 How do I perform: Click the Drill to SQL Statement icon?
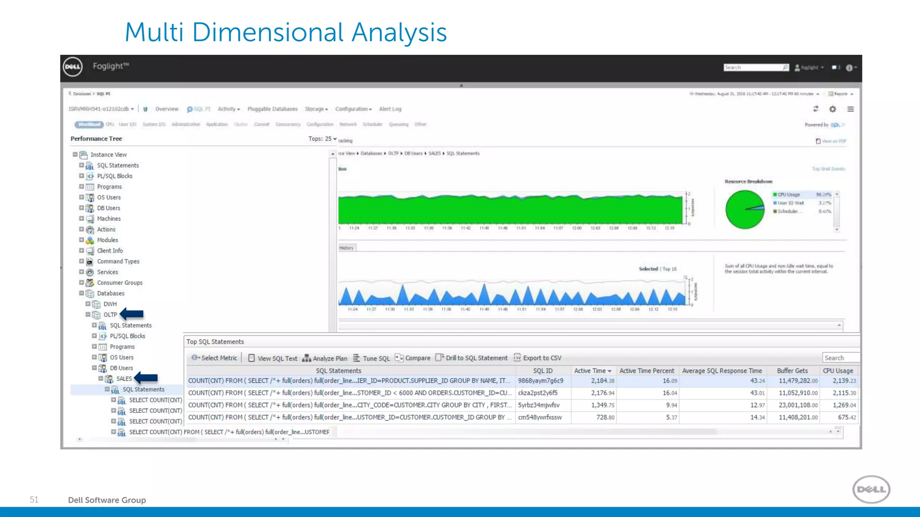439,358
